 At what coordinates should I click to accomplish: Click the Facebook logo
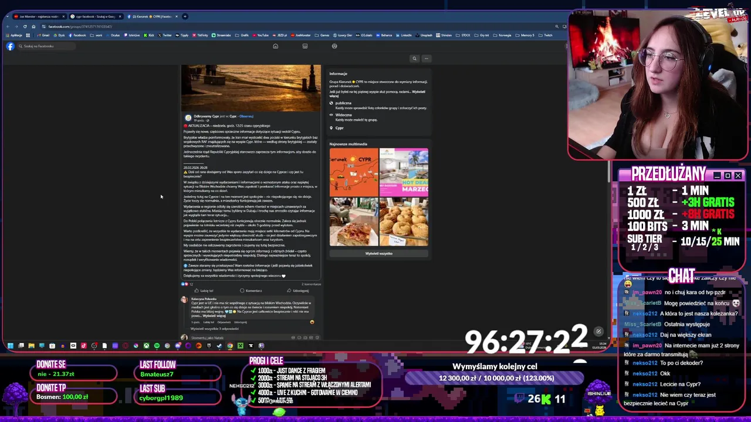tap(10, 46)
